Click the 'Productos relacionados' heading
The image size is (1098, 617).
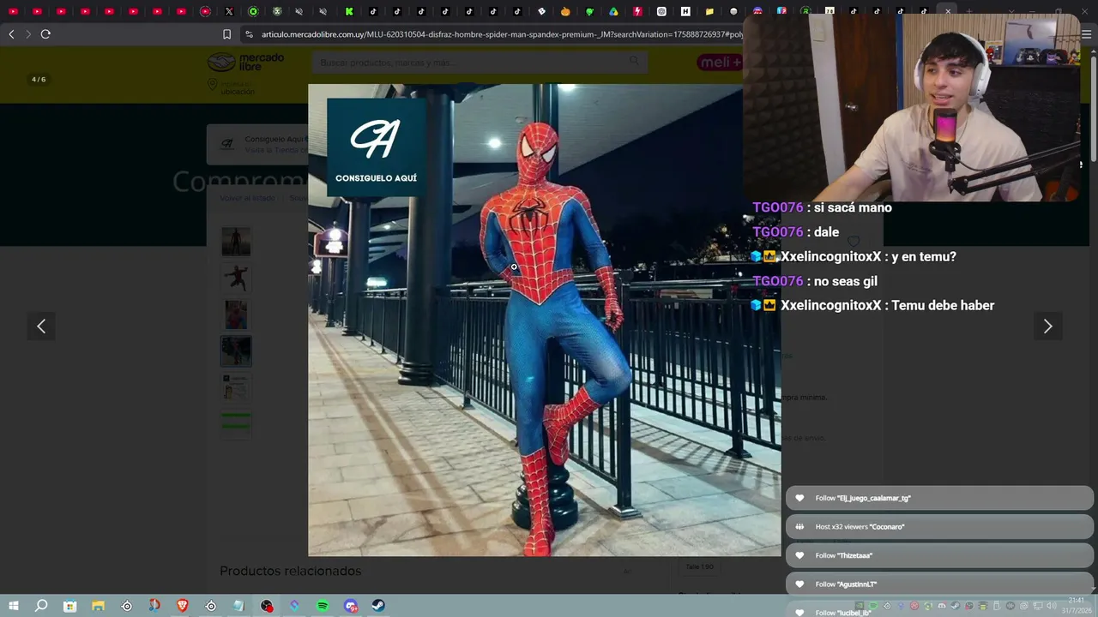click(291, 571)
